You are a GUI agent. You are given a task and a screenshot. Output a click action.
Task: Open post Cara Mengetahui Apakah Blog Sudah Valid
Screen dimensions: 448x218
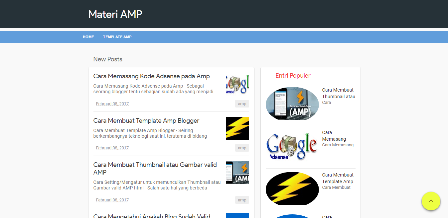[152, 216]
